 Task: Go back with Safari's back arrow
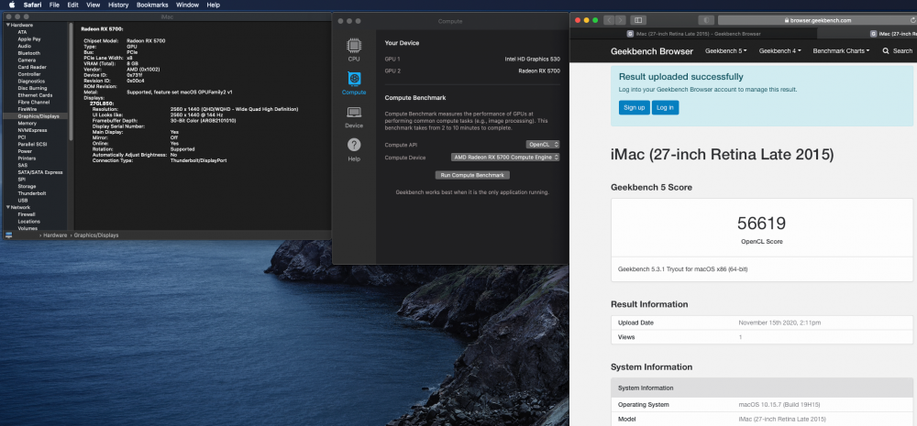610,20
